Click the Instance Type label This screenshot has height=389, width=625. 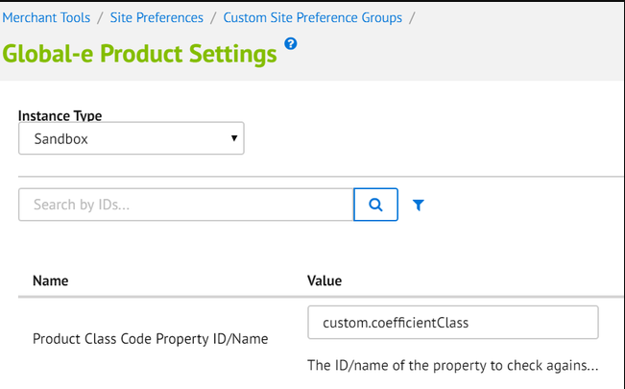point(60,116)
